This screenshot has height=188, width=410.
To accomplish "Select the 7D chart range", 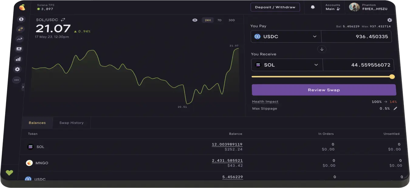I will pos(219,20).
